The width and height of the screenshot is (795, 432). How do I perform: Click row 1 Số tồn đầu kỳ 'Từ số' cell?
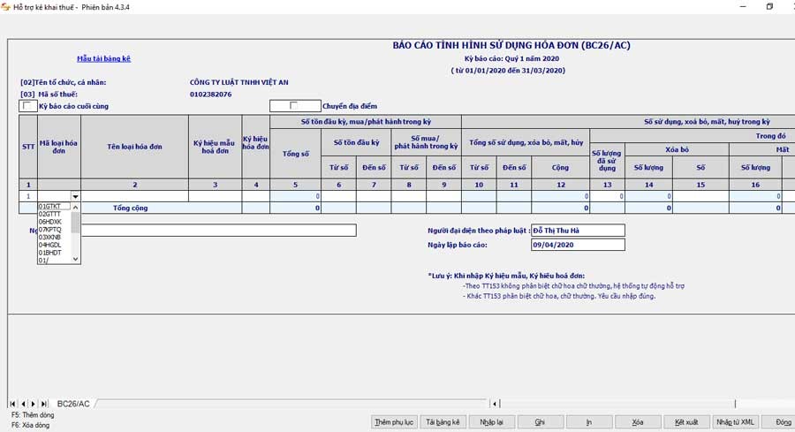coord(338,196)
